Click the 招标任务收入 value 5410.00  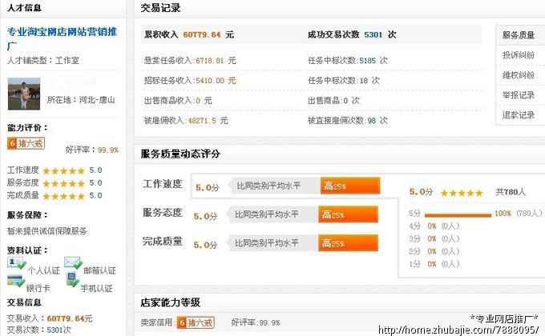(x=210, y=81)
